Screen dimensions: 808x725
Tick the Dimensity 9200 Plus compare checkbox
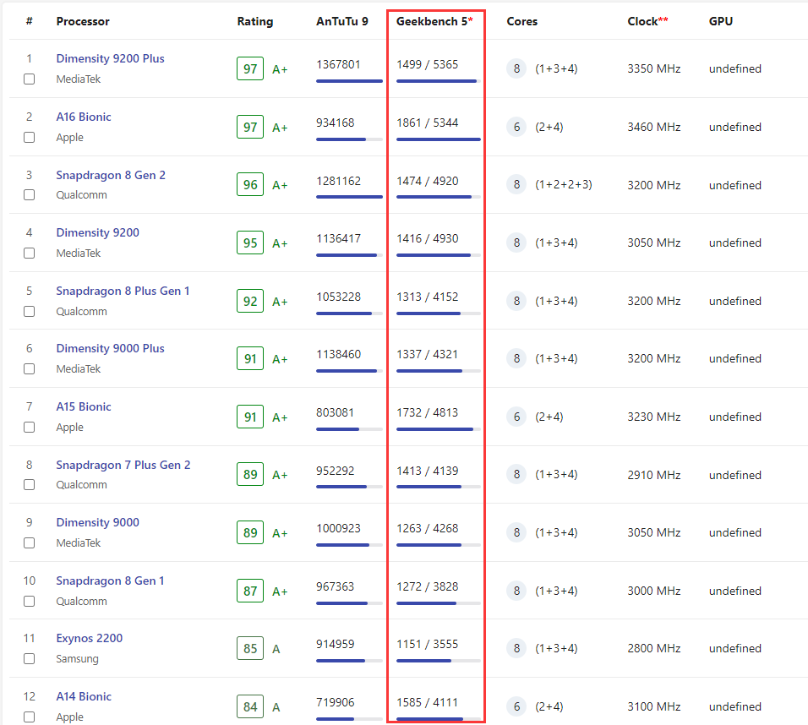coord(30,79)
